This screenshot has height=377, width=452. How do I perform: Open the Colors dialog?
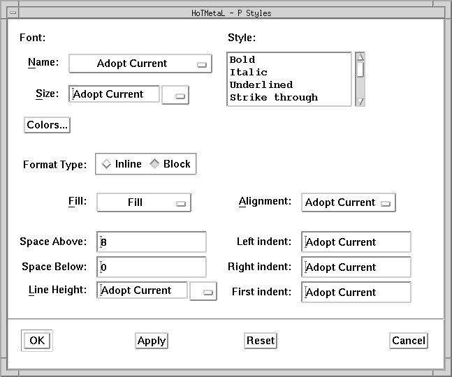(x=47, y=125)
